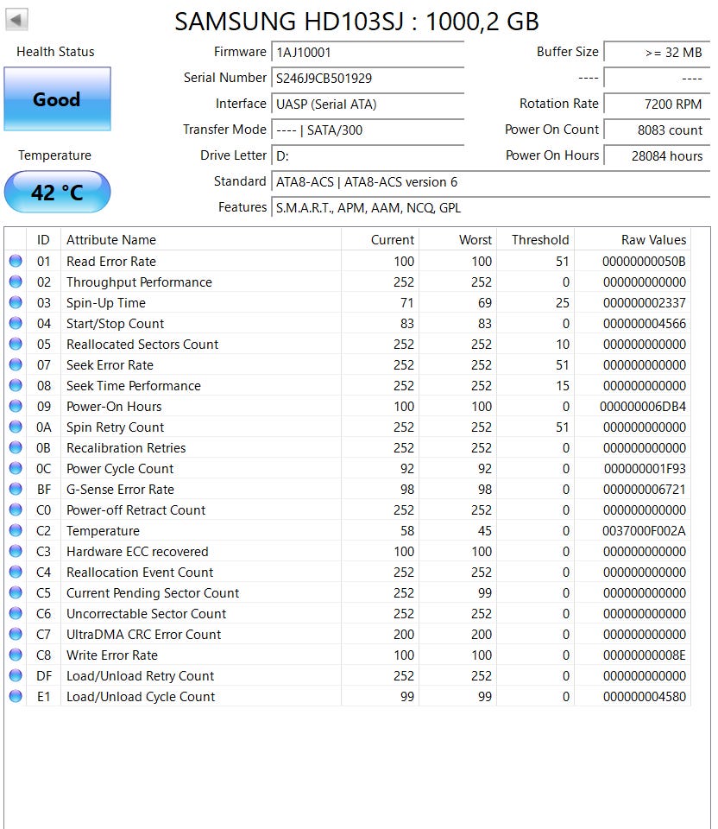Click the status icon for Spin Retry Count
718x829 pixels.
[16, 427]
